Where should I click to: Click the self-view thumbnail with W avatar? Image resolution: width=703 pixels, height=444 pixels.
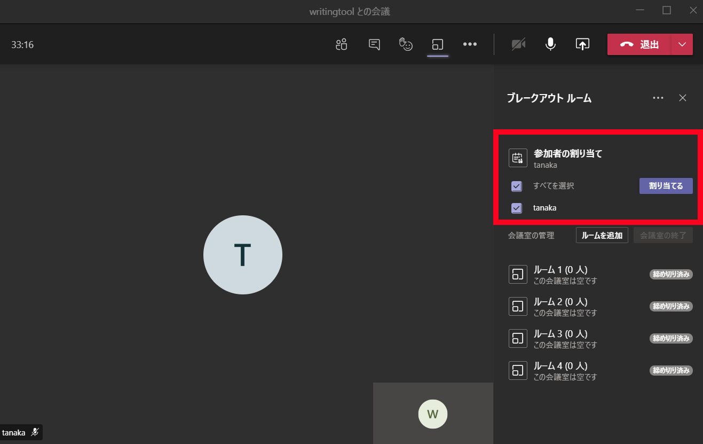[x=433, y=414]
